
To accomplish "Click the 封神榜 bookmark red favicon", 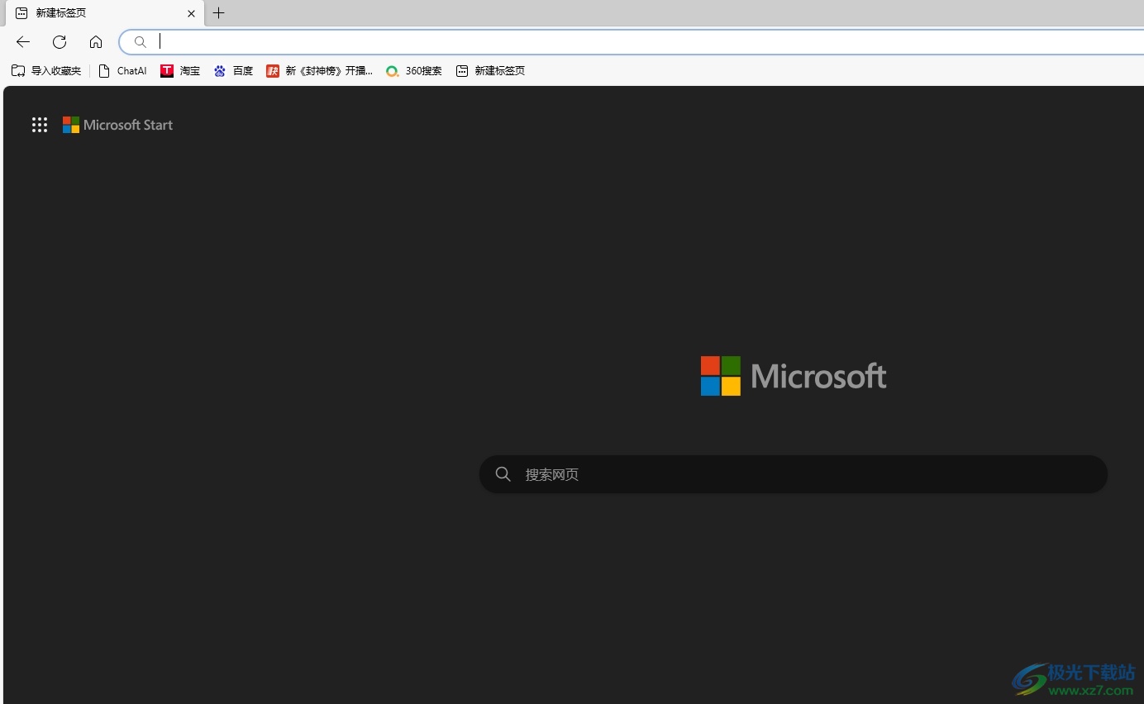I will [x=273, y=71].
